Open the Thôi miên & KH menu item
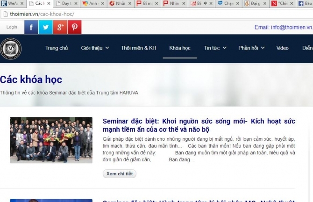 coord(138,48)
